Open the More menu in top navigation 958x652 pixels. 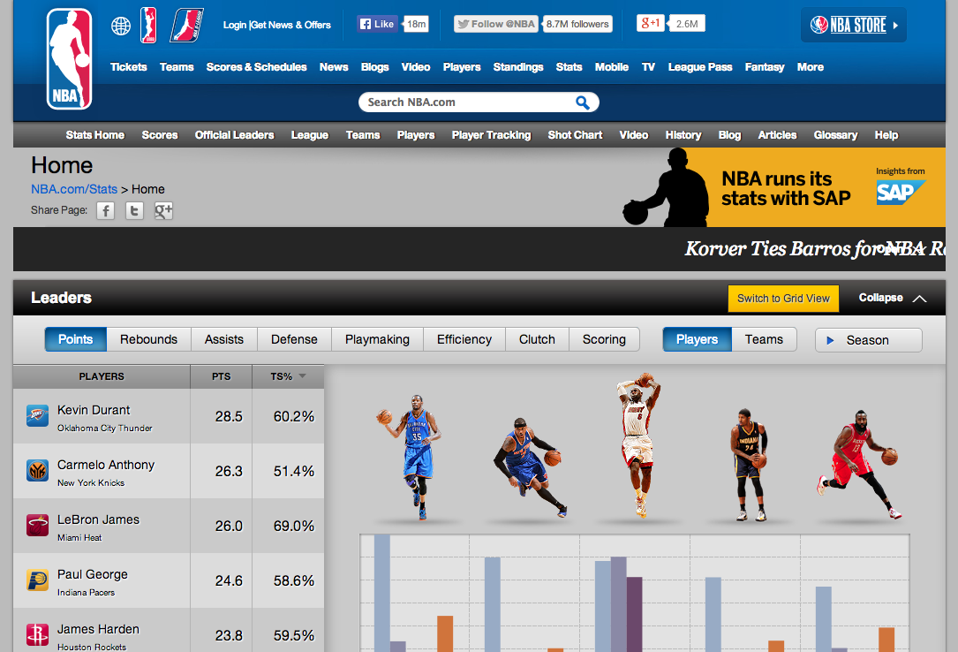(x=811, y=67)
